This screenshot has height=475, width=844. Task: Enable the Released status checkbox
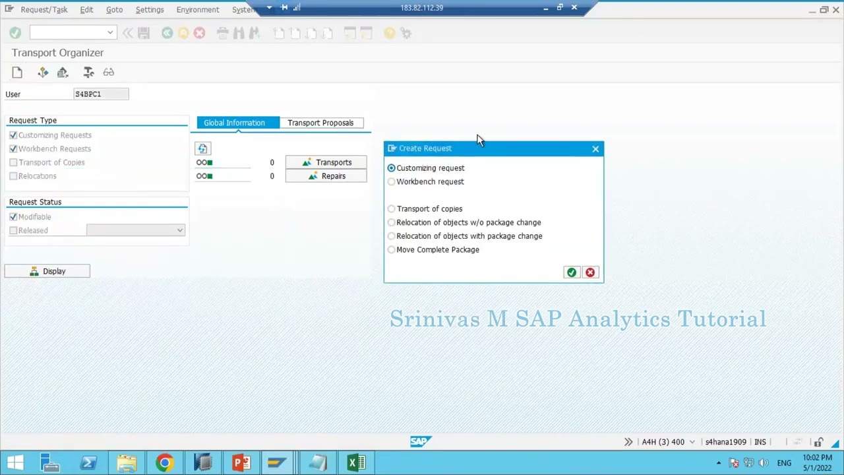pyautogui.click(x=13, y=230)
